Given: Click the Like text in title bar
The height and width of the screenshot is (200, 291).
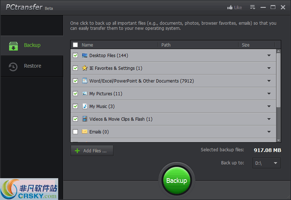Looking at the screenshot, I should click(x=238, y=7).
